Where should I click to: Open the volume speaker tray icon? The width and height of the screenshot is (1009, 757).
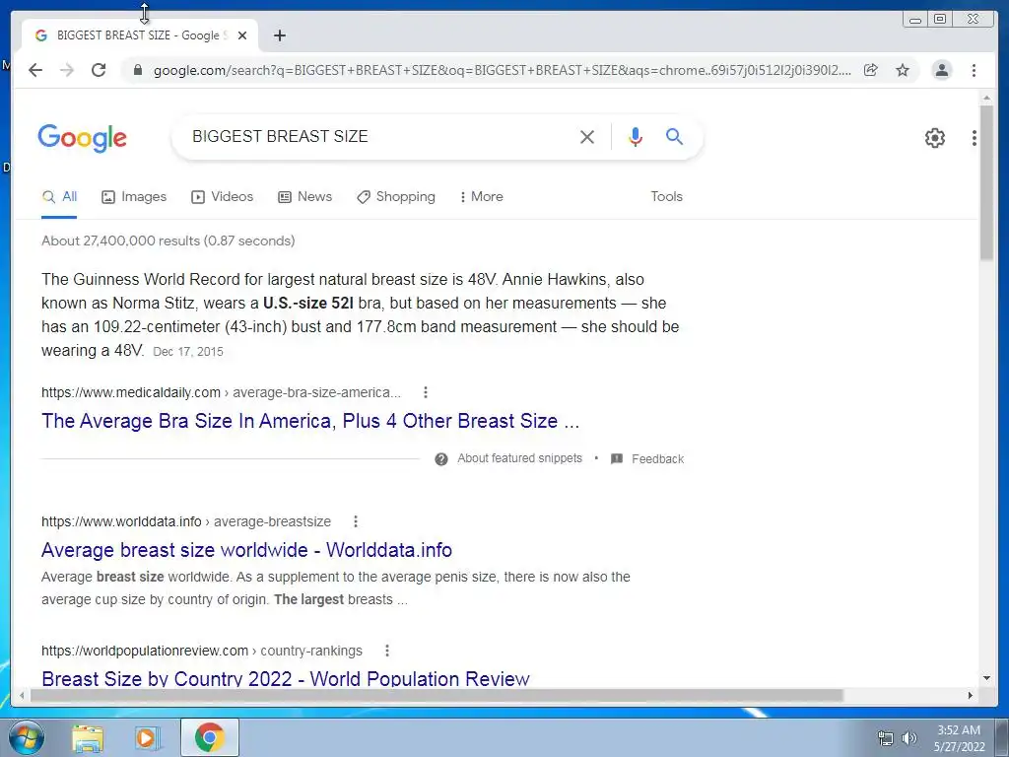(x=908, y=738)
